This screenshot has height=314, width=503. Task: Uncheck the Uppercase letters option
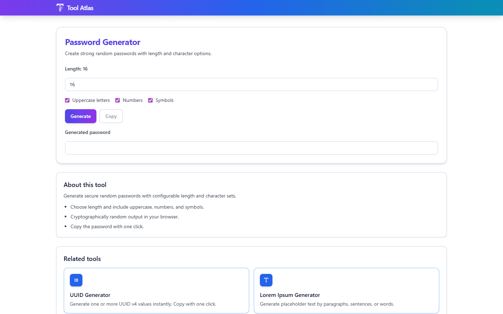(67, 100)
